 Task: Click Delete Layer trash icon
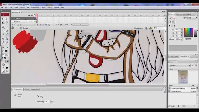tap(21, 25)
